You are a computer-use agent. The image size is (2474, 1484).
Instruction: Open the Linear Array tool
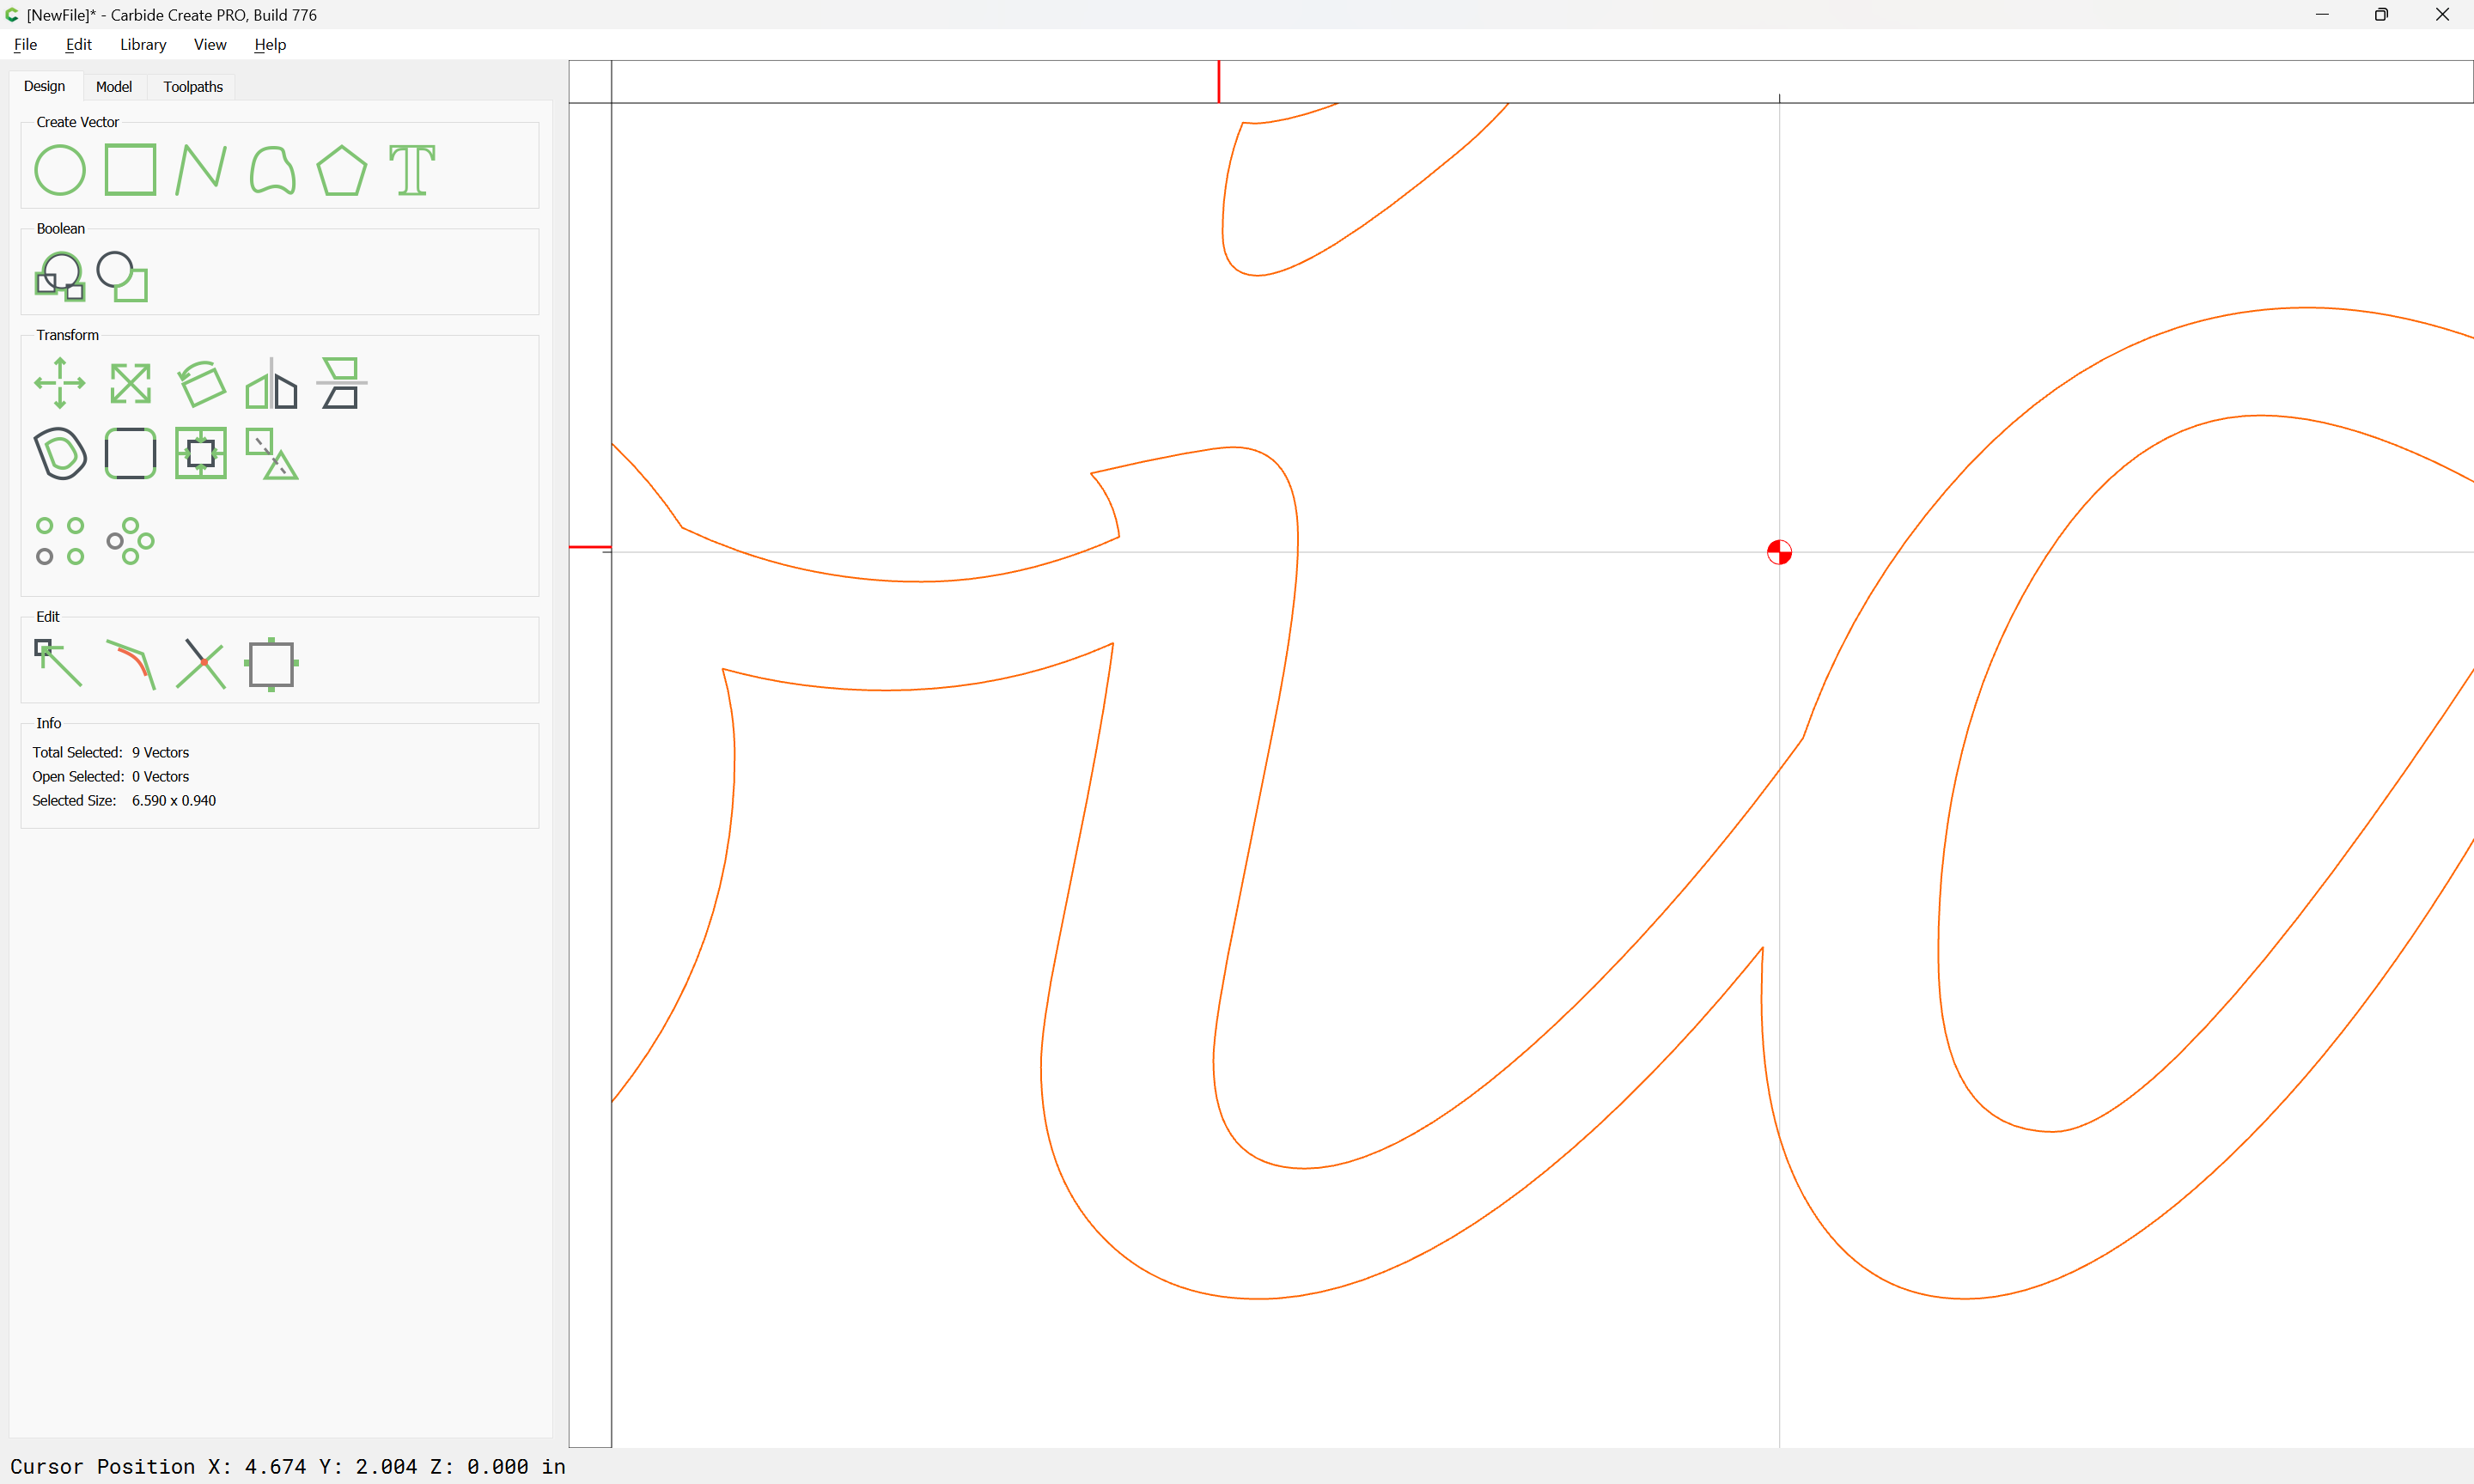point(60,541)
